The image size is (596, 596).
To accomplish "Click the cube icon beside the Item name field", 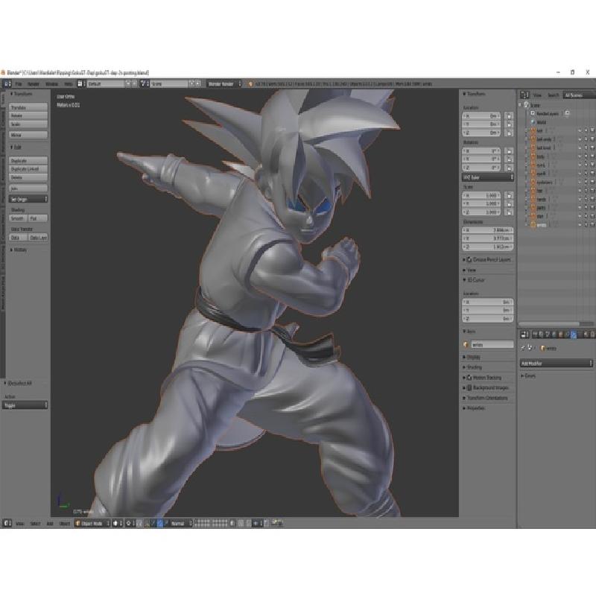I will (466, 345).
